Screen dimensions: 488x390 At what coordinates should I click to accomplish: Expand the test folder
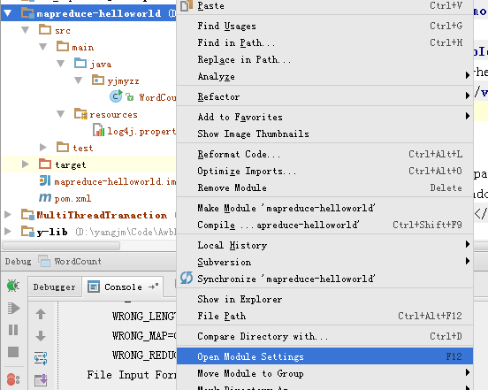(43, 147)
